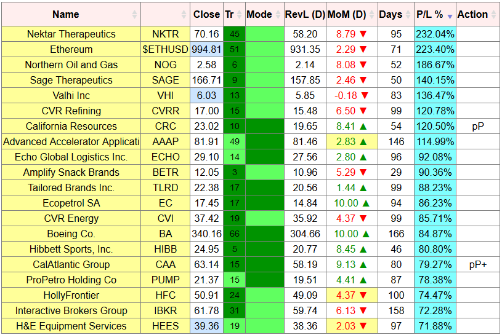Click SAGE ticker symbol

click(x=165, y=80)
